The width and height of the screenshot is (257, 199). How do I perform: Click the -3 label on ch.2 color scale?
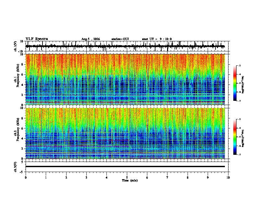pyautogui.click(x=239, y=119)
